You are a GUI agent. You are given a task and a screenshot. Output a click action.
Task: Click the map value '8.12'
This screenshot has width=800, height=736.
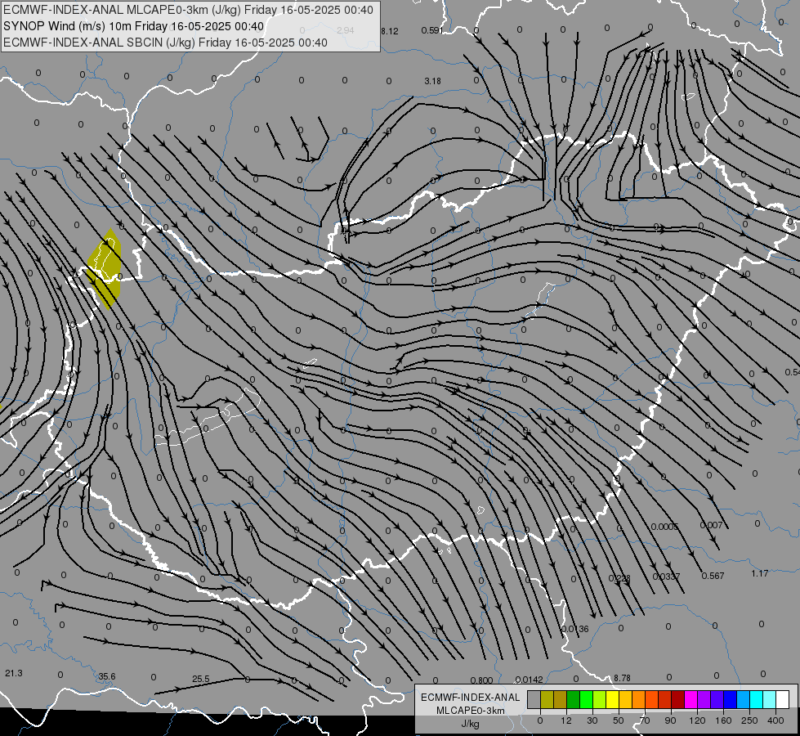[x=389, y=31]
